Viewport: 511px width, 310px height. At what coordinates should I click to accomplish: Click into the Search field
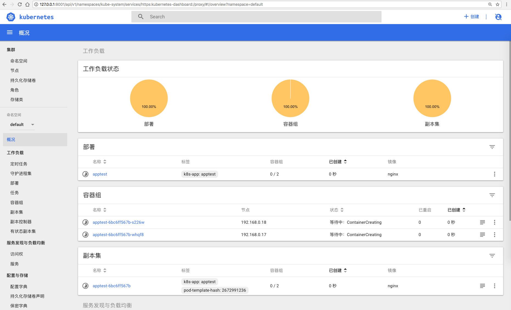pyautogui.click(x=256, y=17)
